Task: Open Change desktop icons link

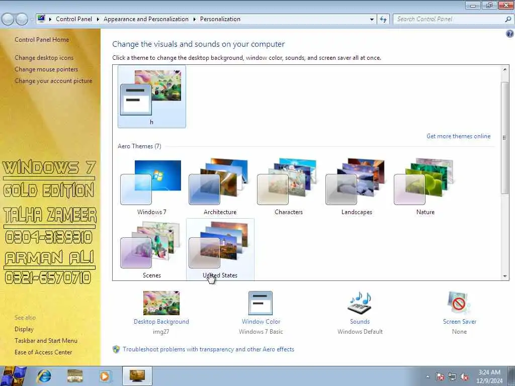Action: pyautogui.click(x=44, y=57)
